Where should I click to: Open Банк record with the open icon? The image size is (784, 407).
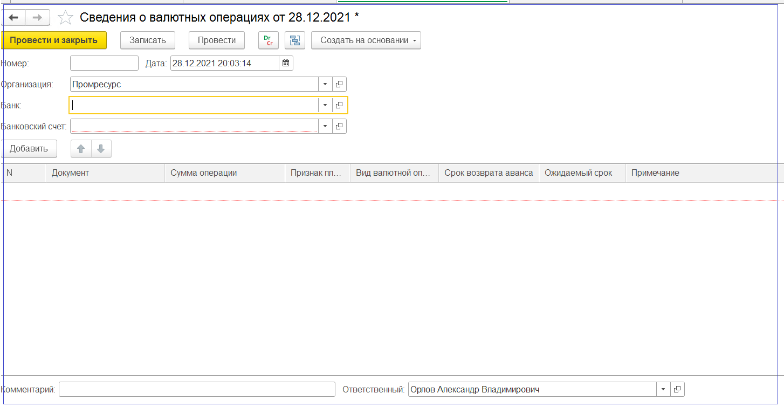pyautogui.click(x=339, y=105)
